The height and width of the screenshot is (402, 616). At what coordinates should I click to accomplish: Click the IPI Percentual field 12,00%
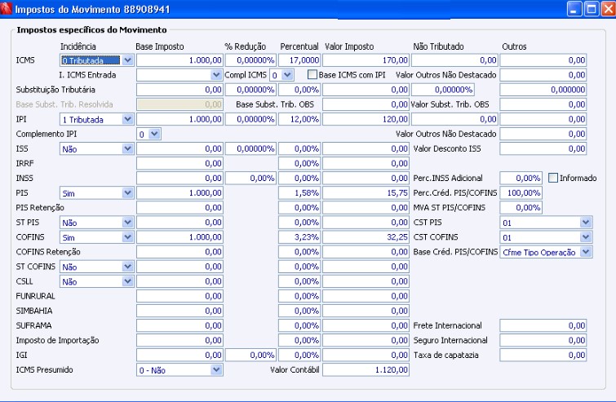coord(299,119)
